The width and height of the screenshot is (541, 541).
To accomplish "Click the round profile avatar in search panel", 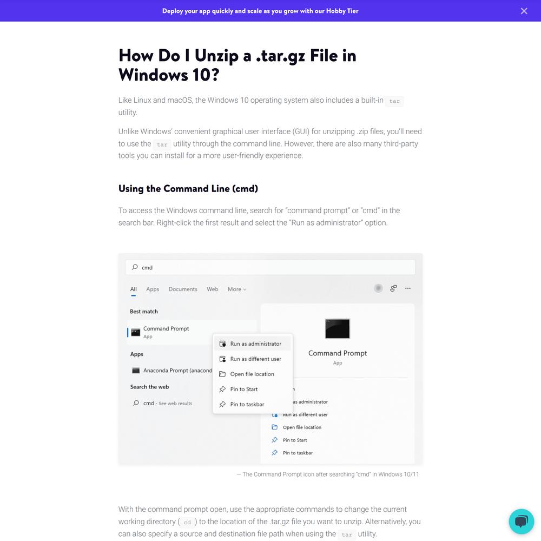I will (379, 288).
